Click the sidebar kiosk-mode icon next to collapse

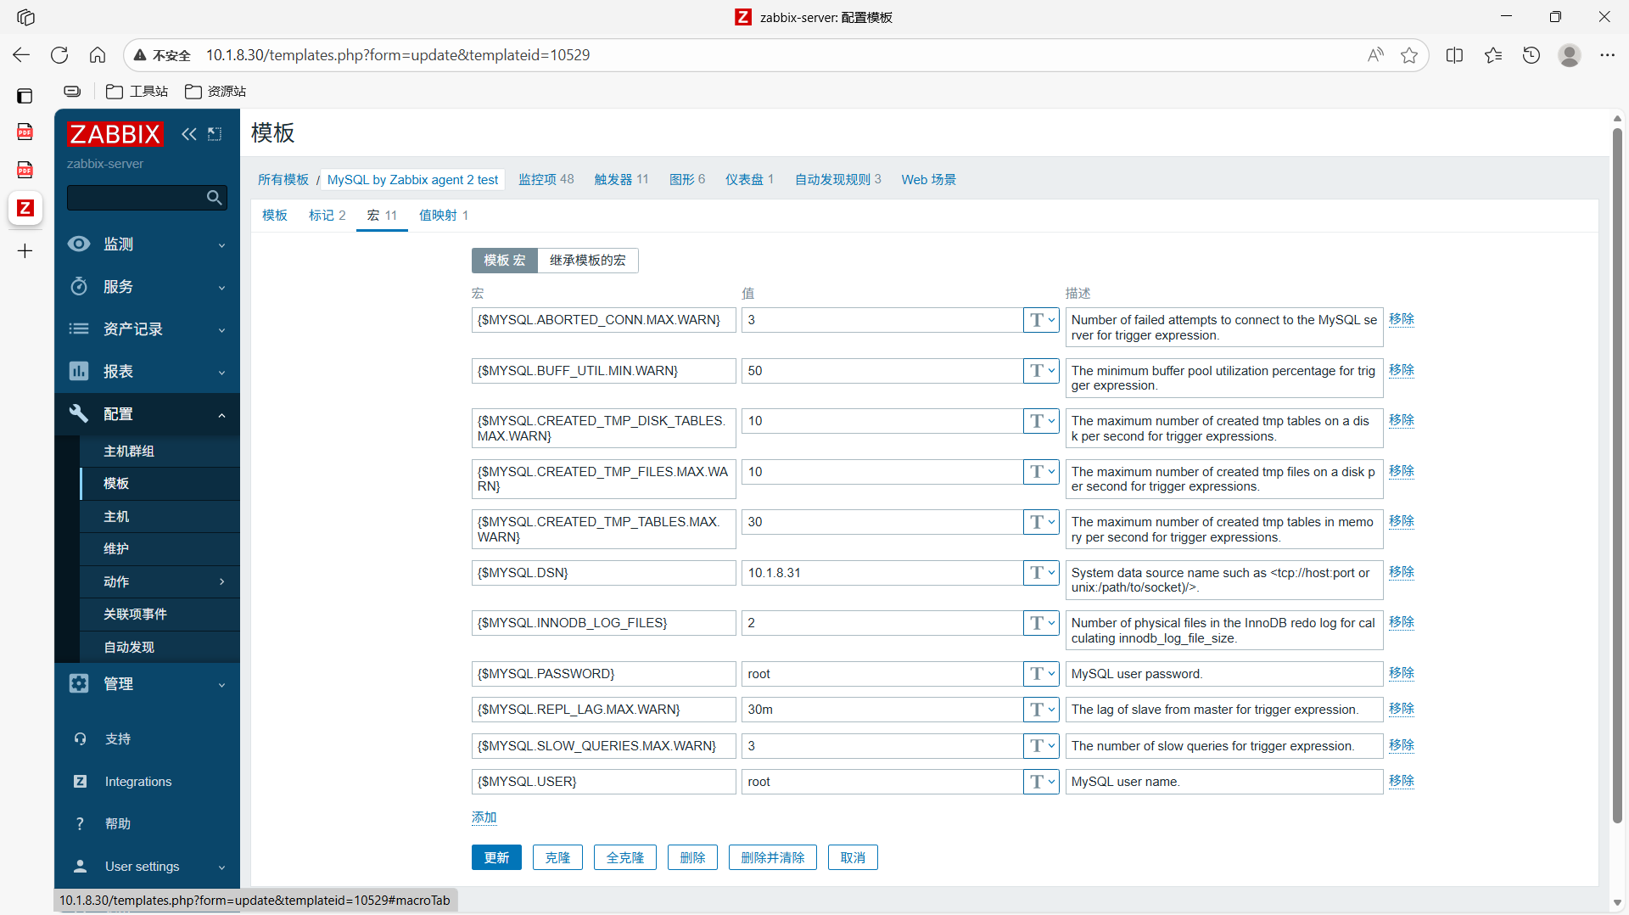[x=215, y=134]
